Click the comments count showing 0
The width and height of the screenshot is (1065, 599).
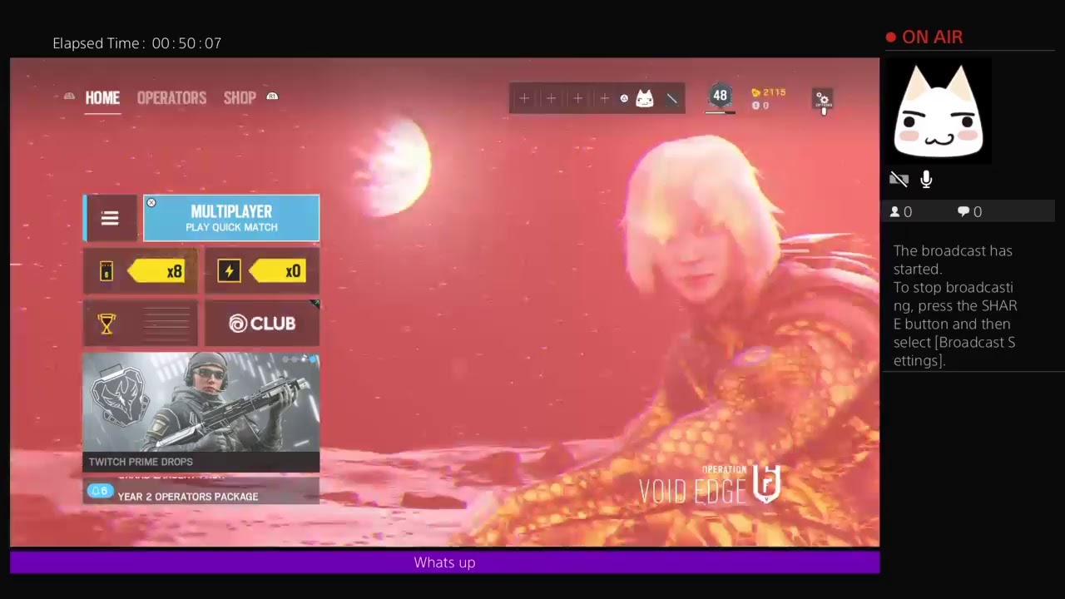pos(970,212)
